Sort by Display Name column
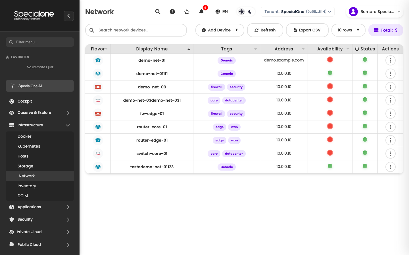 click(152, 49)
